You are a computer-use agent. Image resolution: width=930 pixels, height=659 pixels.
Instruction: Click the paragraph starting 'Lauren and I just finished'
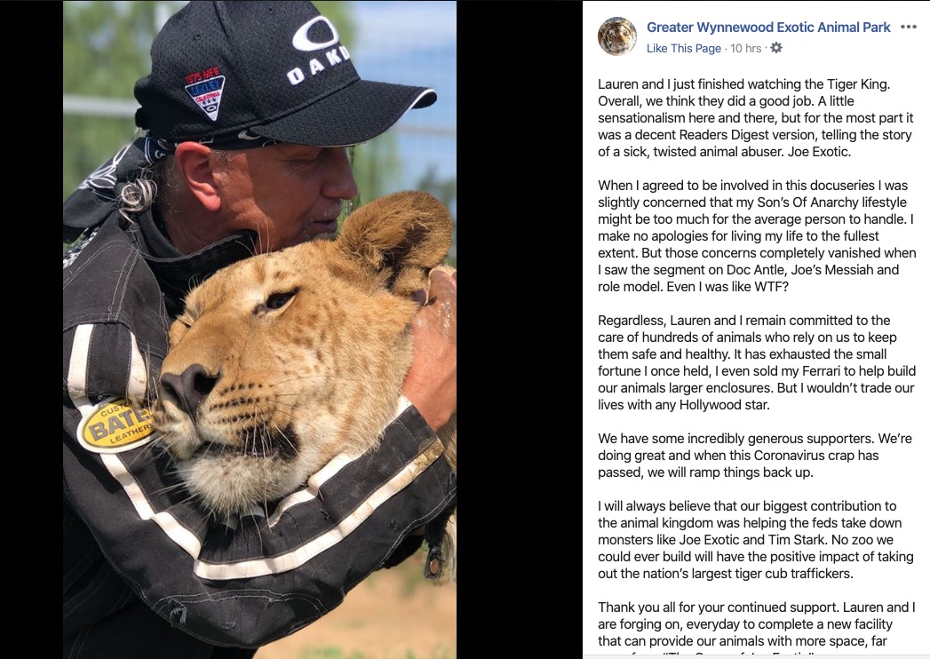pos(756,118)
